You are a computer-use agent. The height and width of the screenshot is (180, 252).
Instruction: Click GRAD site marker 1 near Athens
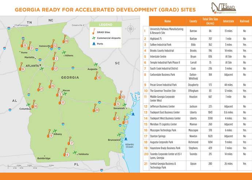point(55,56)
